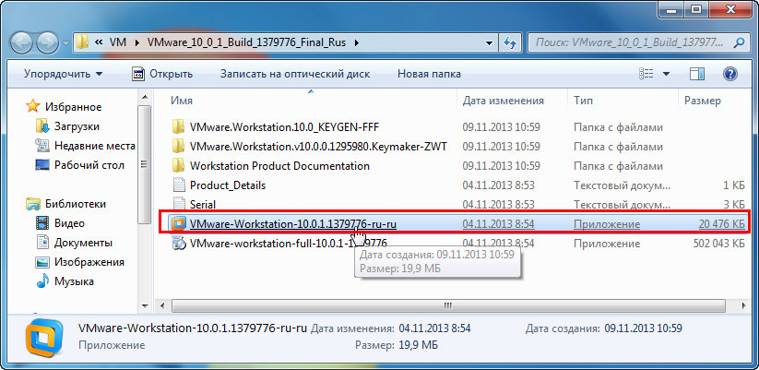Select Избранное in the navigation pane
Screen dimensions: 759x370
pyautogui.click(x=73, y=107)
